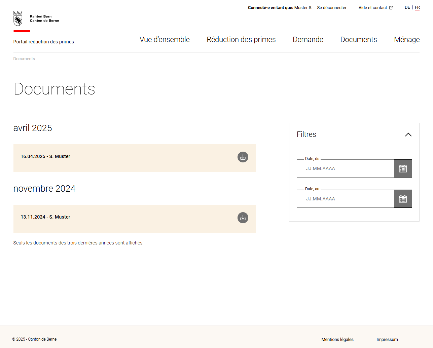
Task: Click Se déconnecter to log out
Action: [331, 8]
